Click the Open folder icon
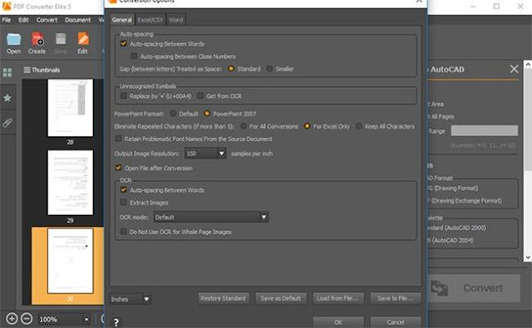 (x=14, y=40)
